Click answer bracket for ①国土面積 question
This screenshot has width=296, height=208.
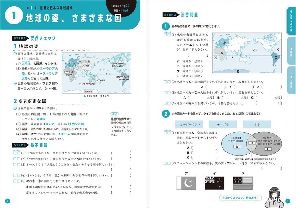(121, 187)
